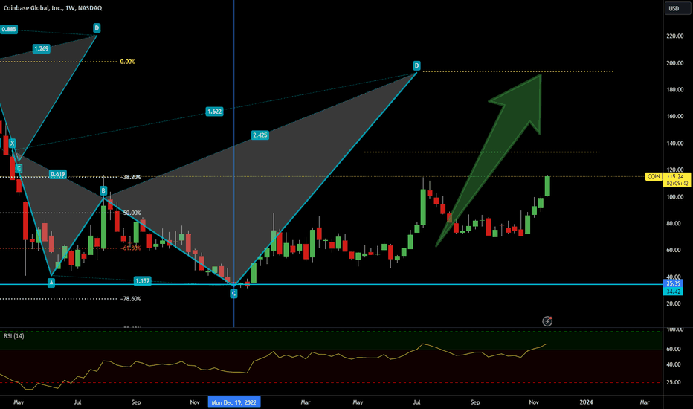This screenshot has width=693, height=409.
Task: Click the COIN symbol price tag
Action: (x=654, y=176)
